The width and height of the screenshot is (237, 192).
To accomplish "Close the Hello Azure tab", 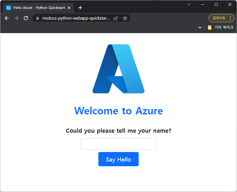I will (x=69, y=8).
